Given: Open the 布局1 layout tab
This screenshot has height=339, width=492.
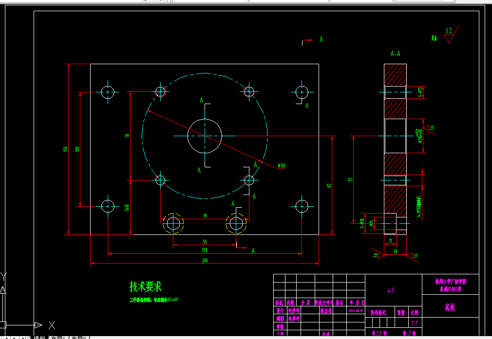Looking at the screenshot, I should (58, 338).
